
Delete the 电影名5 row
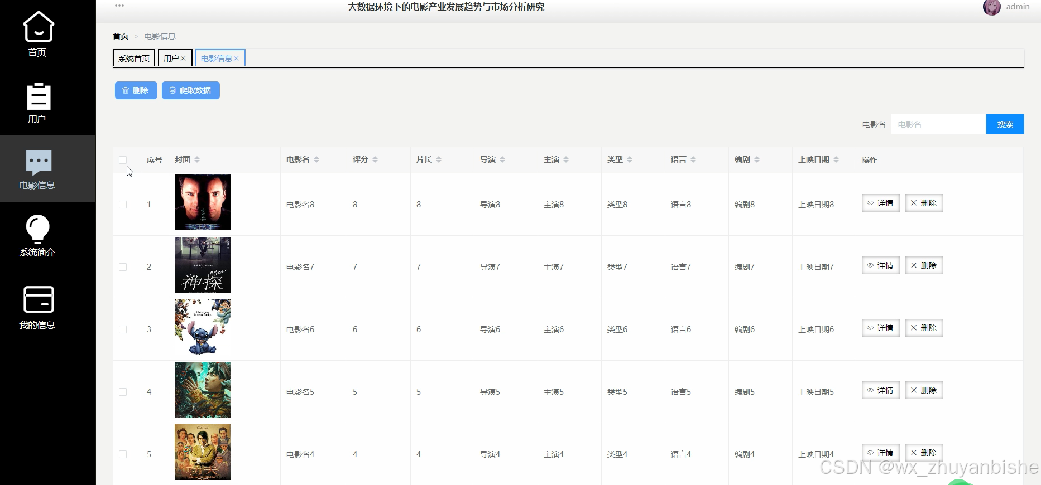(924, 390)
